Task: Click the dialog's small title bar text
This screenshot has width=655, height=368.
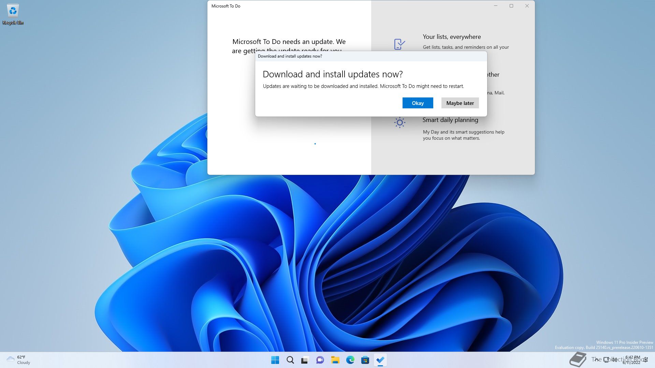Action: tap(290, 56)
